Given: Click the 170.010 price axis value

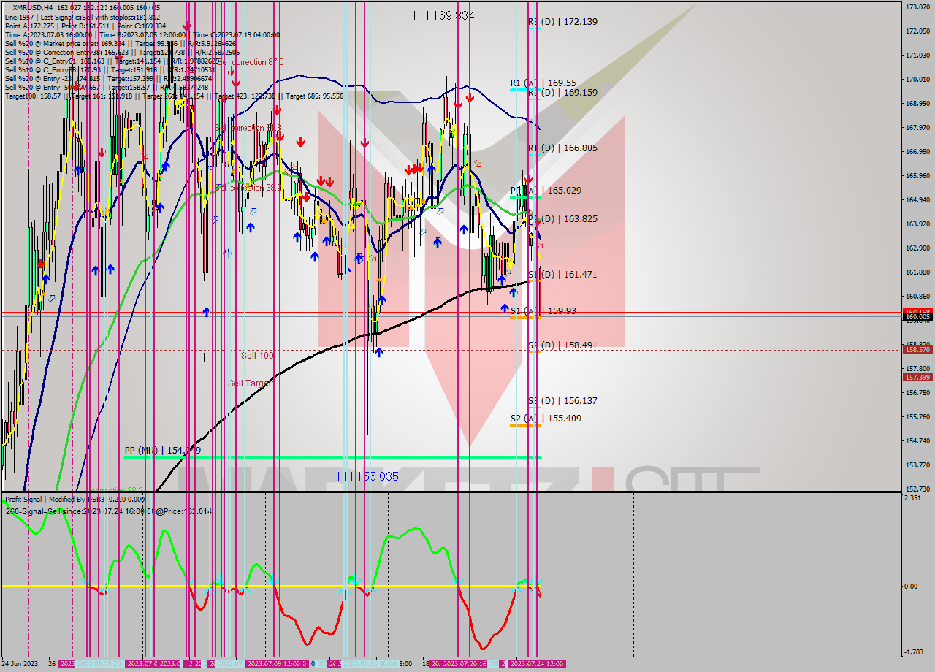Looking at the screenshot, I should point(917,80).
